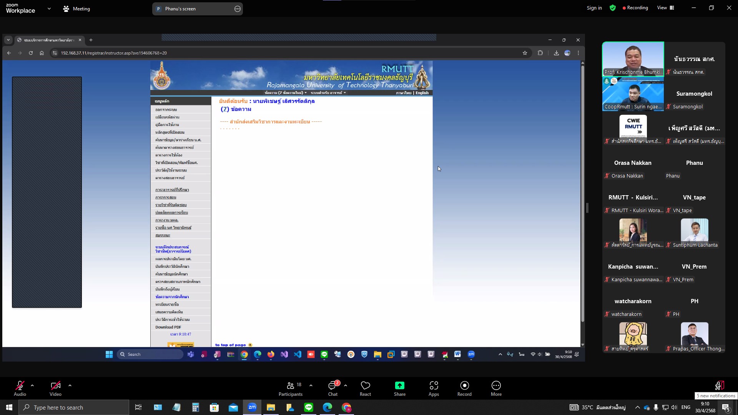Start recording with the Record button

click(x=464, y=388)
